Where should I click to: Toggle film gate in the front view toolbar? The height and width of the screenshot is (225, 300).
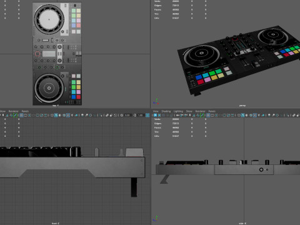[26, 115]
